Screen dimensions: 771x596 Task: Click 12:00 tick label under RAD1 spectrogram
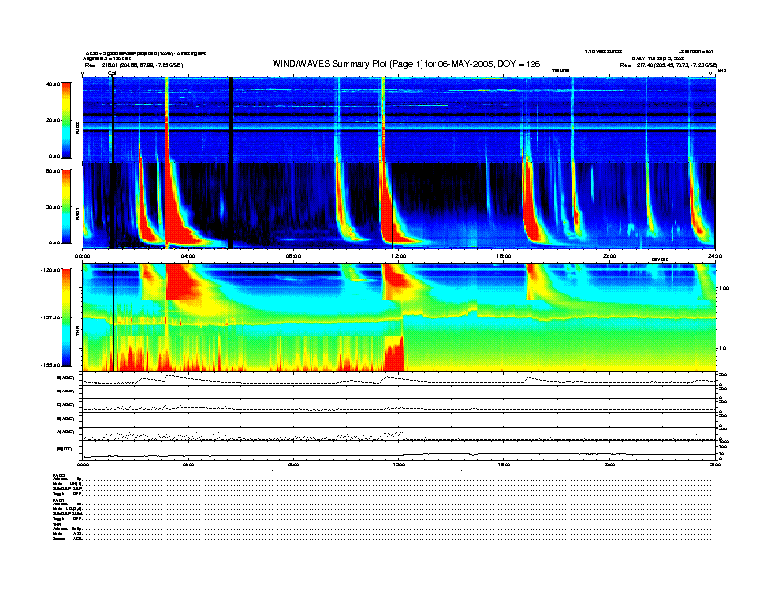(399, 256)
